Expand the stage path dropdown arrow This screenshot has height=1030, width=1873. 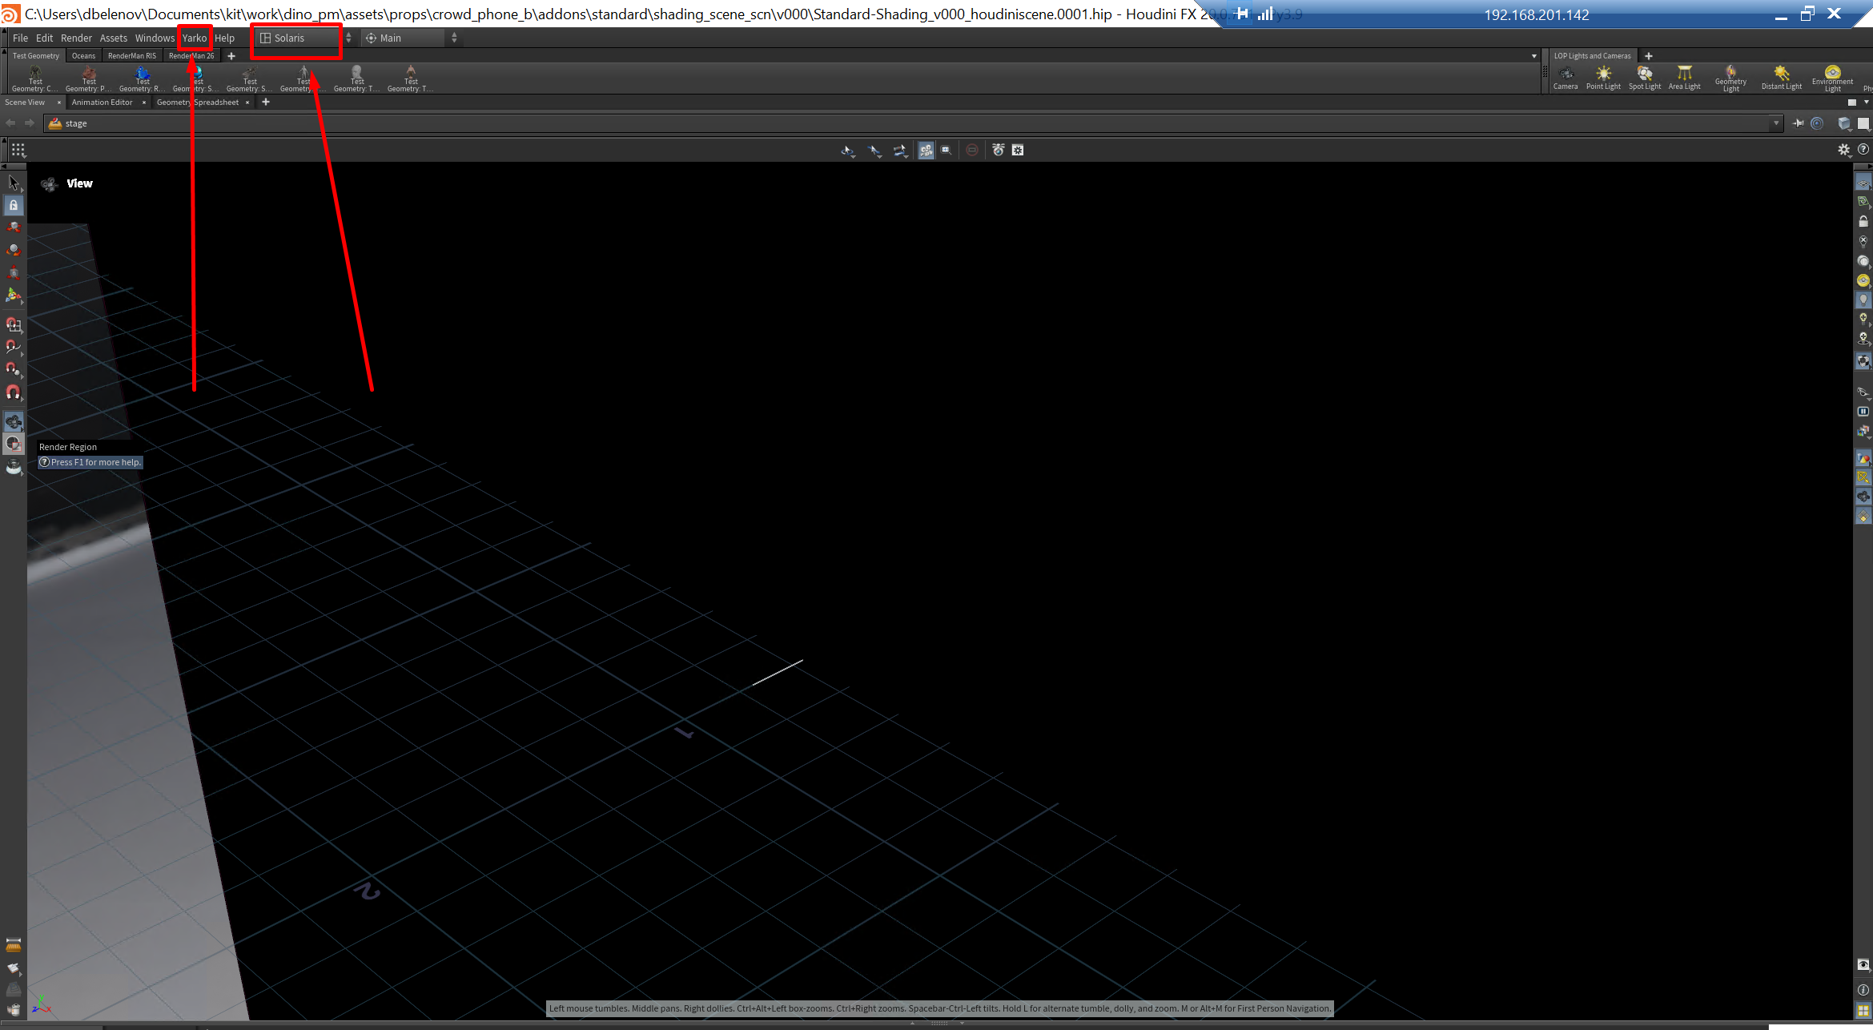coord(1776,123)
